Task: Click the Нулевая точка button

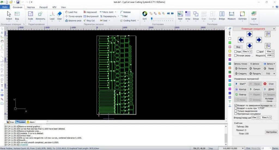Action: pos(269,100)
